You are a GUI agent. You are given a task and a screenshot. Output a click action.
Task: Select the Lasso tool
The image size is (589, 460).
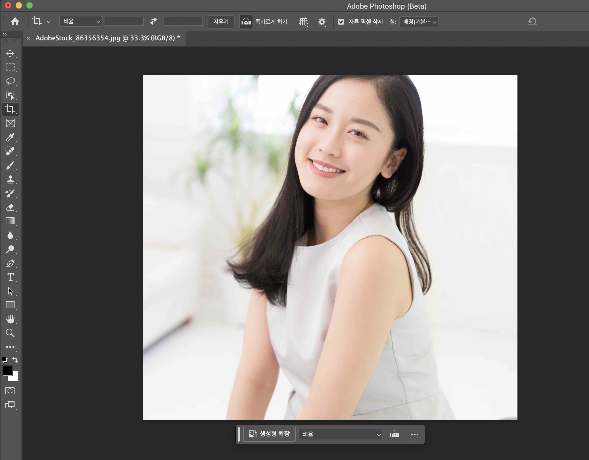click(10, 81)
